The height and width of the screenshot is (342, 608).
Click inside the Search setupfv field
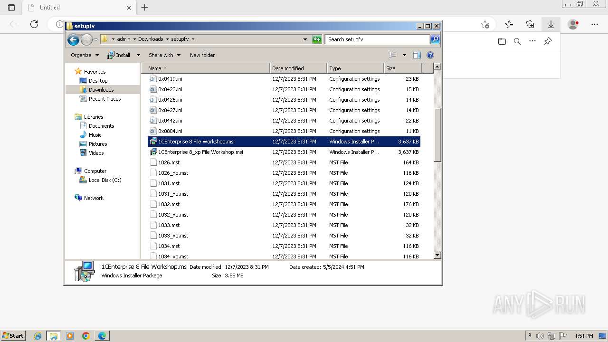point(378,39)
